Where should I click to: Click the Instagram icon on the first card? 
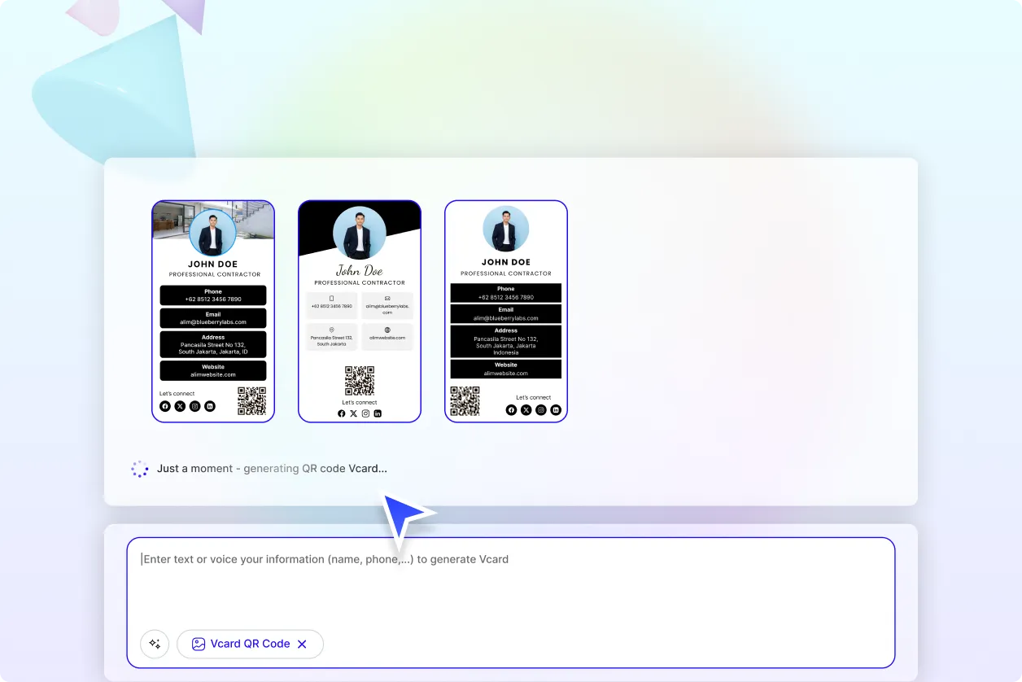(194, 405)
